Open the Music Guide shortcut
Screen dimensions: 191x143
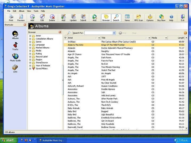15,57
